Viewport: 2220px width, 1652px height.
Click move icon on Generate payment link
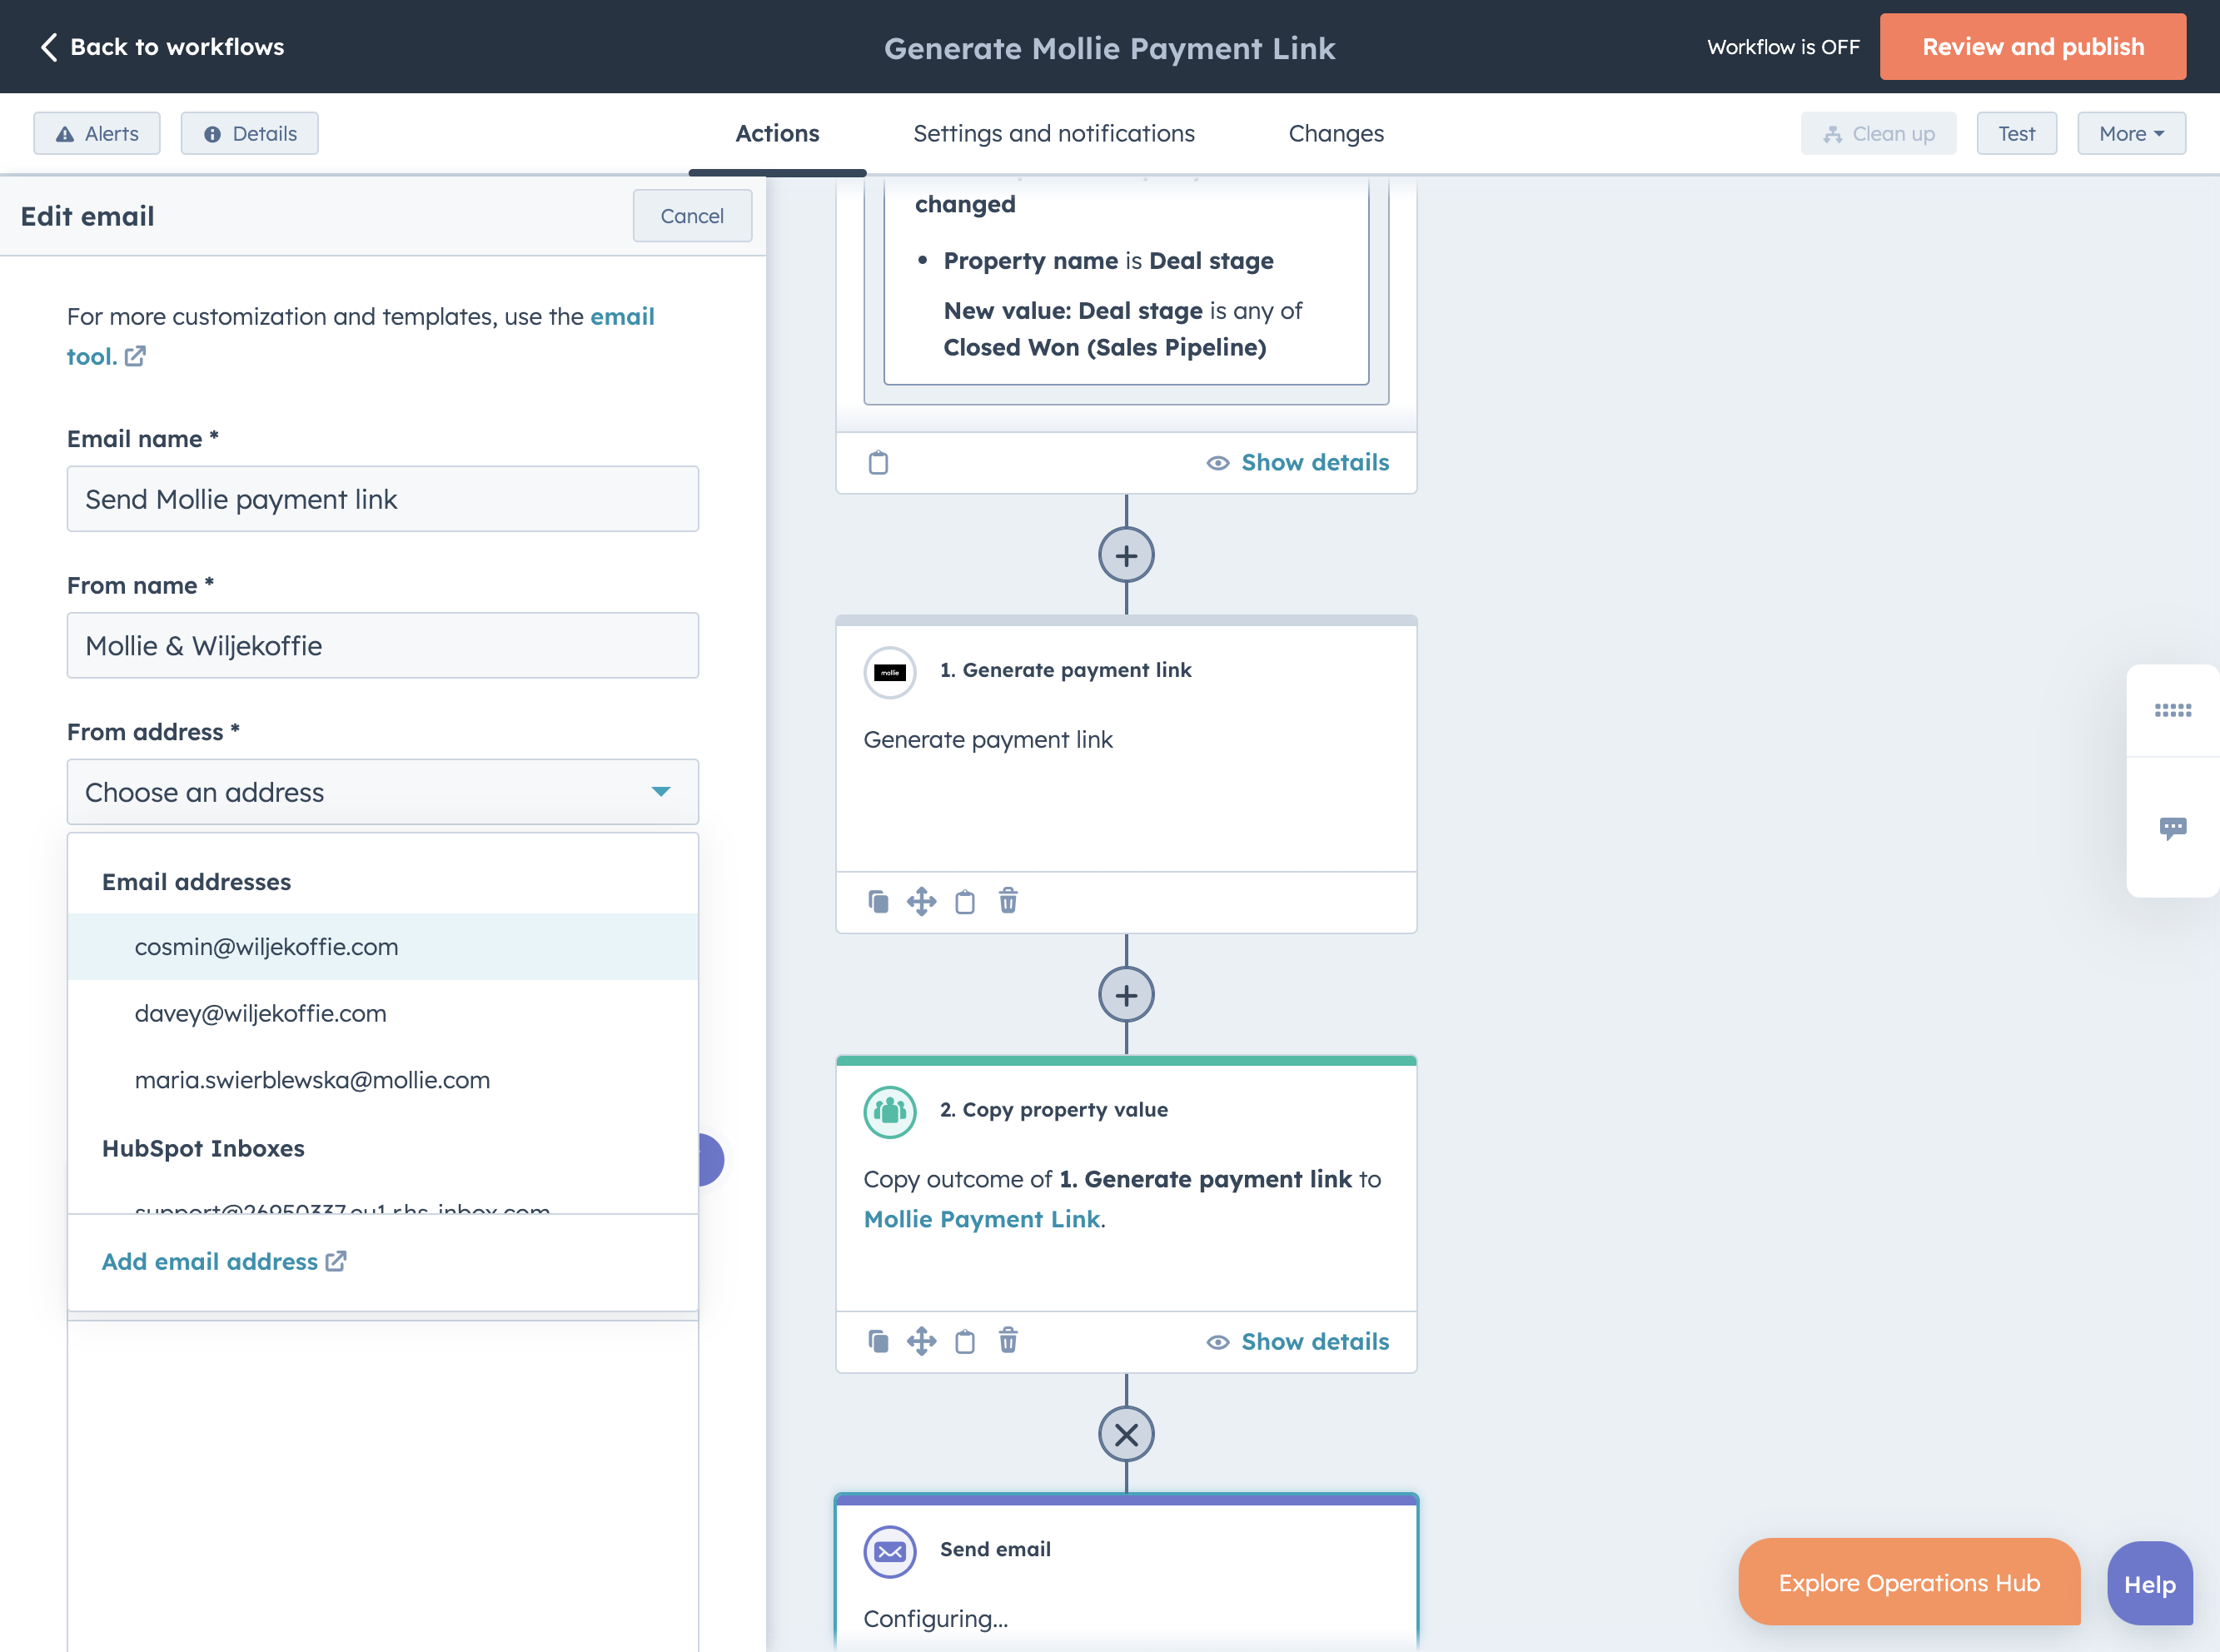tap(921, 901)
